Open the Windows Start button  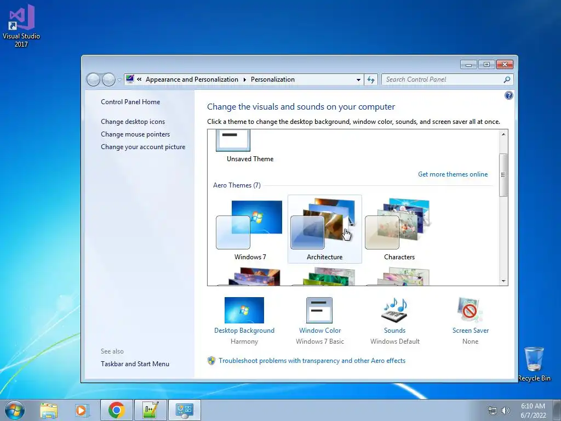pyautogui.click(x=15, y=410)
